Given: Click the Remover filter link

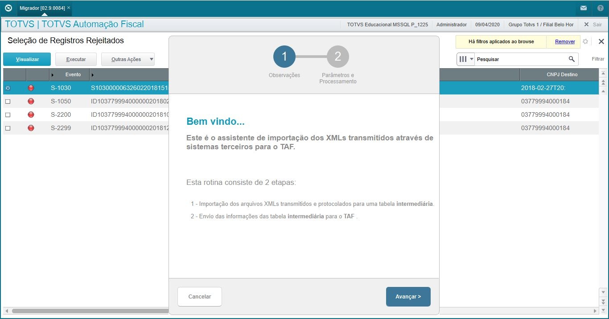Looking at the screenshot, I should tap(565, 41).
